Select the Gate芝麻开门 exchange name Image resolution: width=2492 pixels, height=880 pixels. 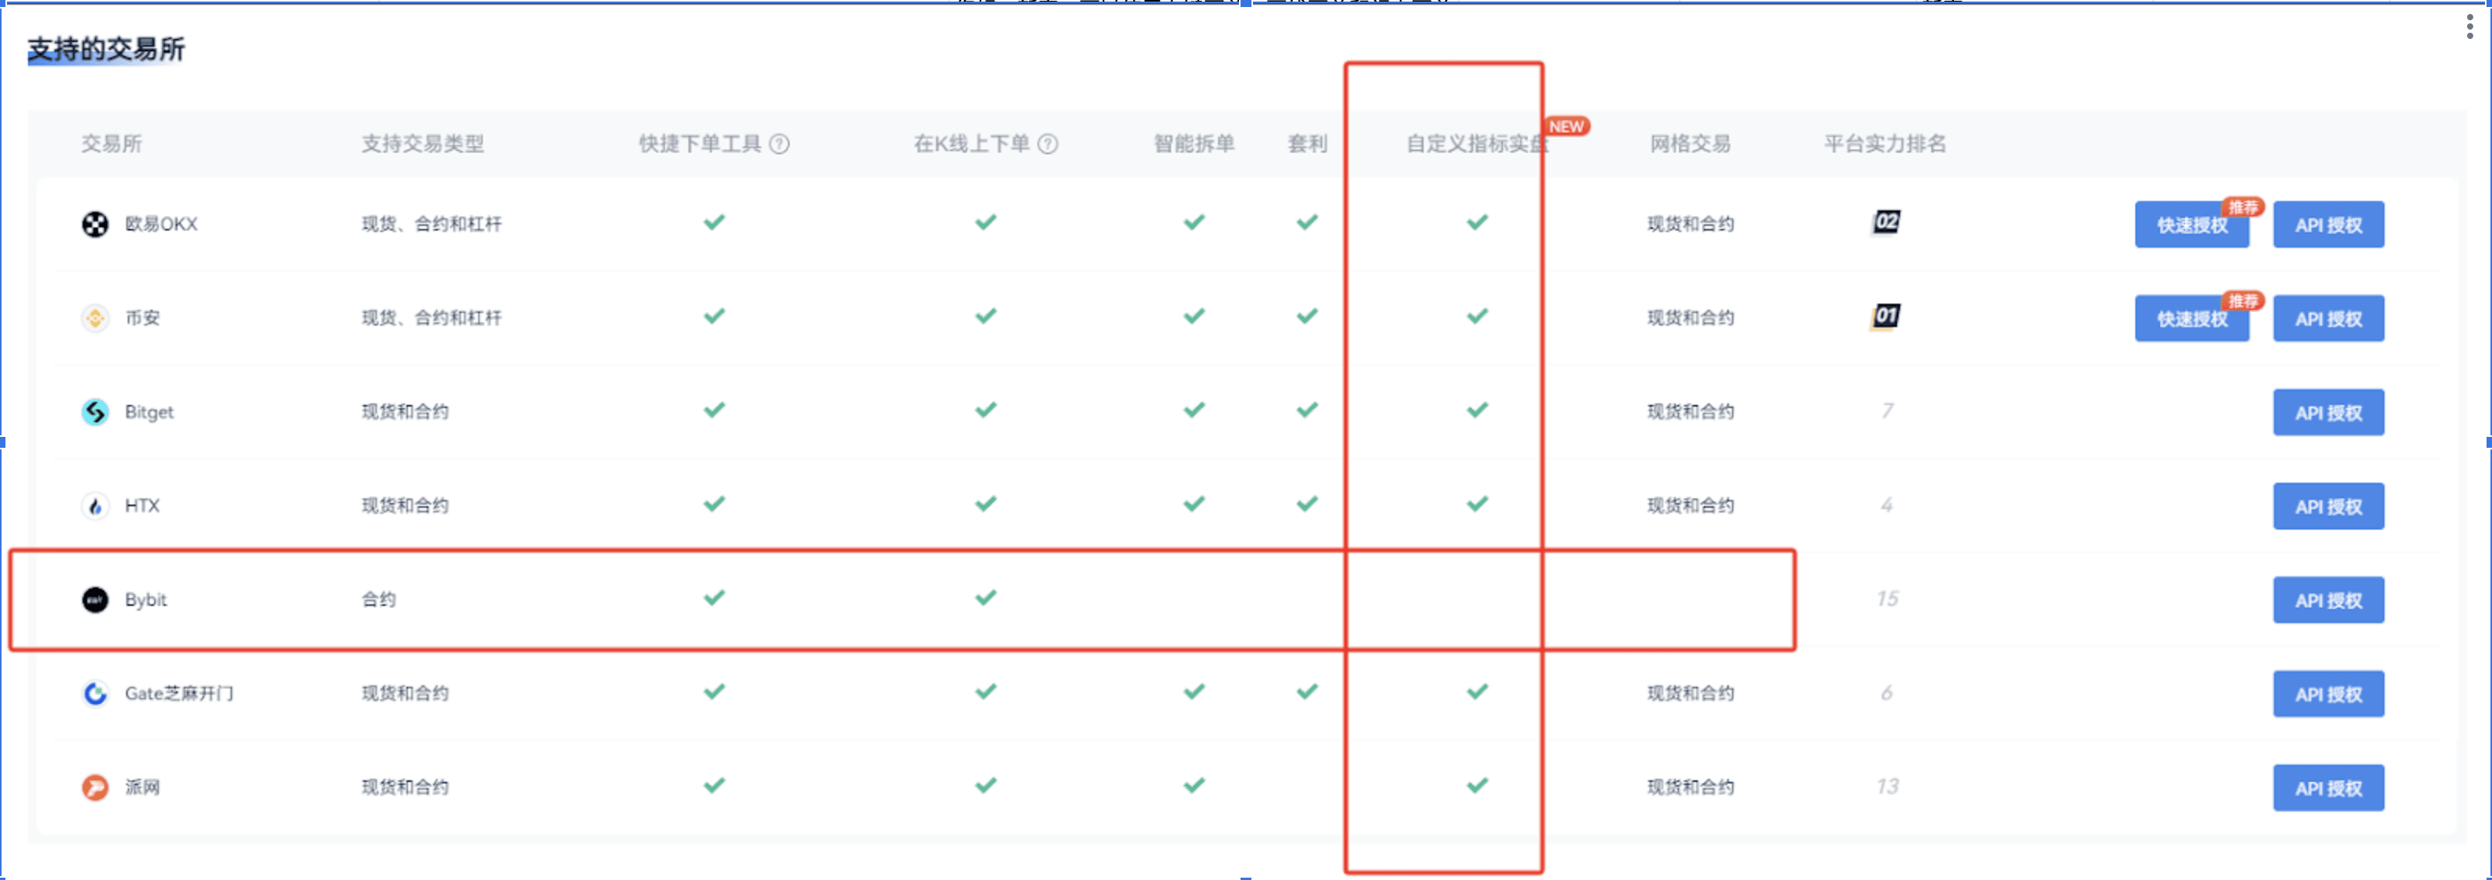click(x=179, y=693)
